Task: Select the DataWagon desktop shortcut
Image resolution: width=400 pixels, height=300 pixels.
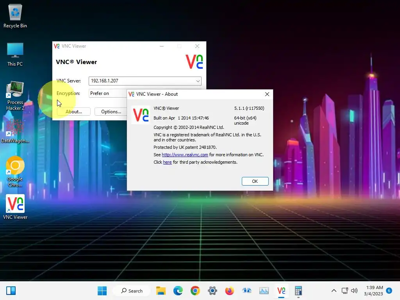Action: click(15, 130)
